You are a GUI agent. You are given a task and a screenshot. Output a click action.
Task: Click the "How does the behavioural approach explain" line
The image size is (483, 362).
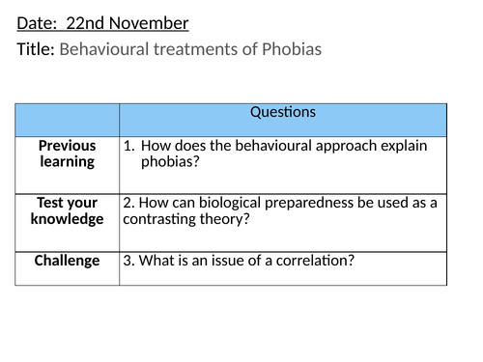pos(284,146)
